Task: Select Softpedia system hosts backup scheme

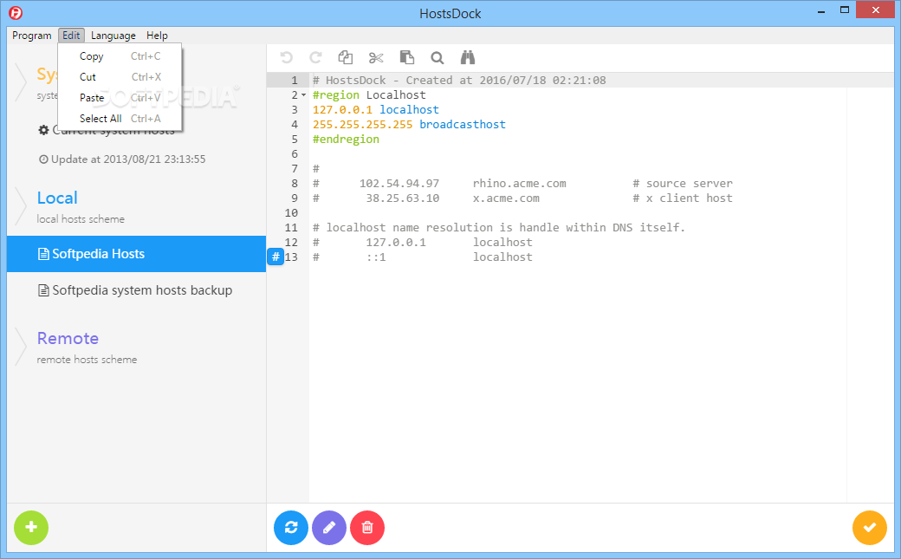Action: 136,290
